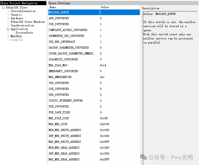Select MIN_MBX_WRITE_ADDRESS row

pos(94,130)
